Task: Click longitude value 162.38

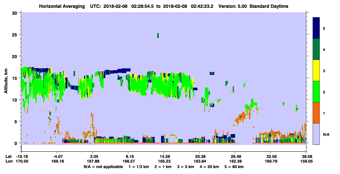Action: coord(236,161)
